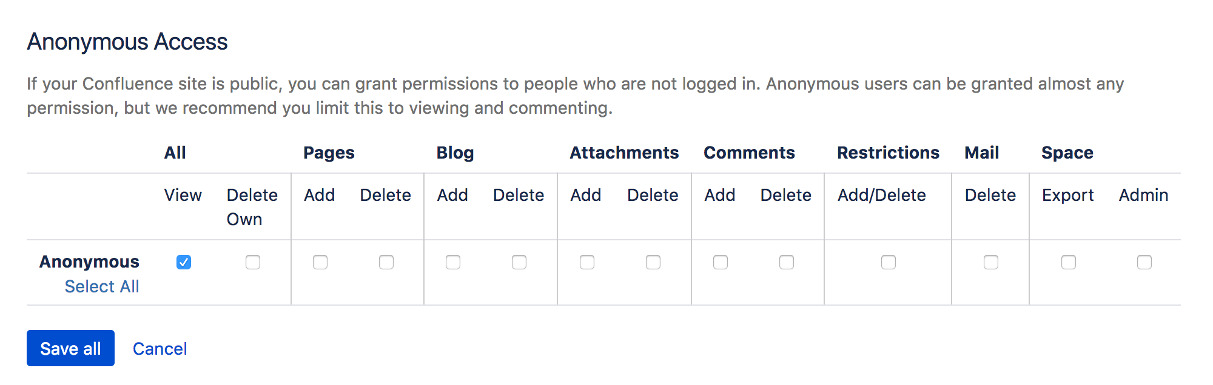Cancel the permission changes

pos(160,349)
